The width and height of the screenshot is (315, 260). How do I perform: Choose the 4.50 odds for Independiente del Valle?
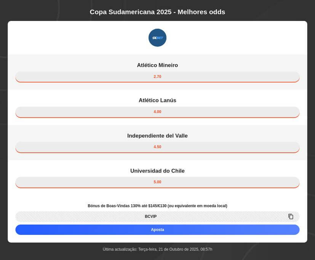pos(157,147)
